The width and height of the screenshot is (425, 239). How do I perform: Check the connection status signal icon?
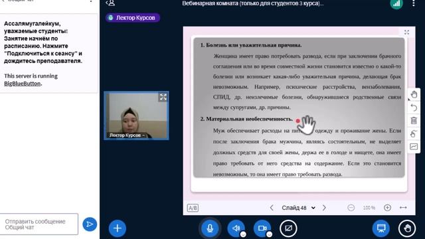click(396, 3)
